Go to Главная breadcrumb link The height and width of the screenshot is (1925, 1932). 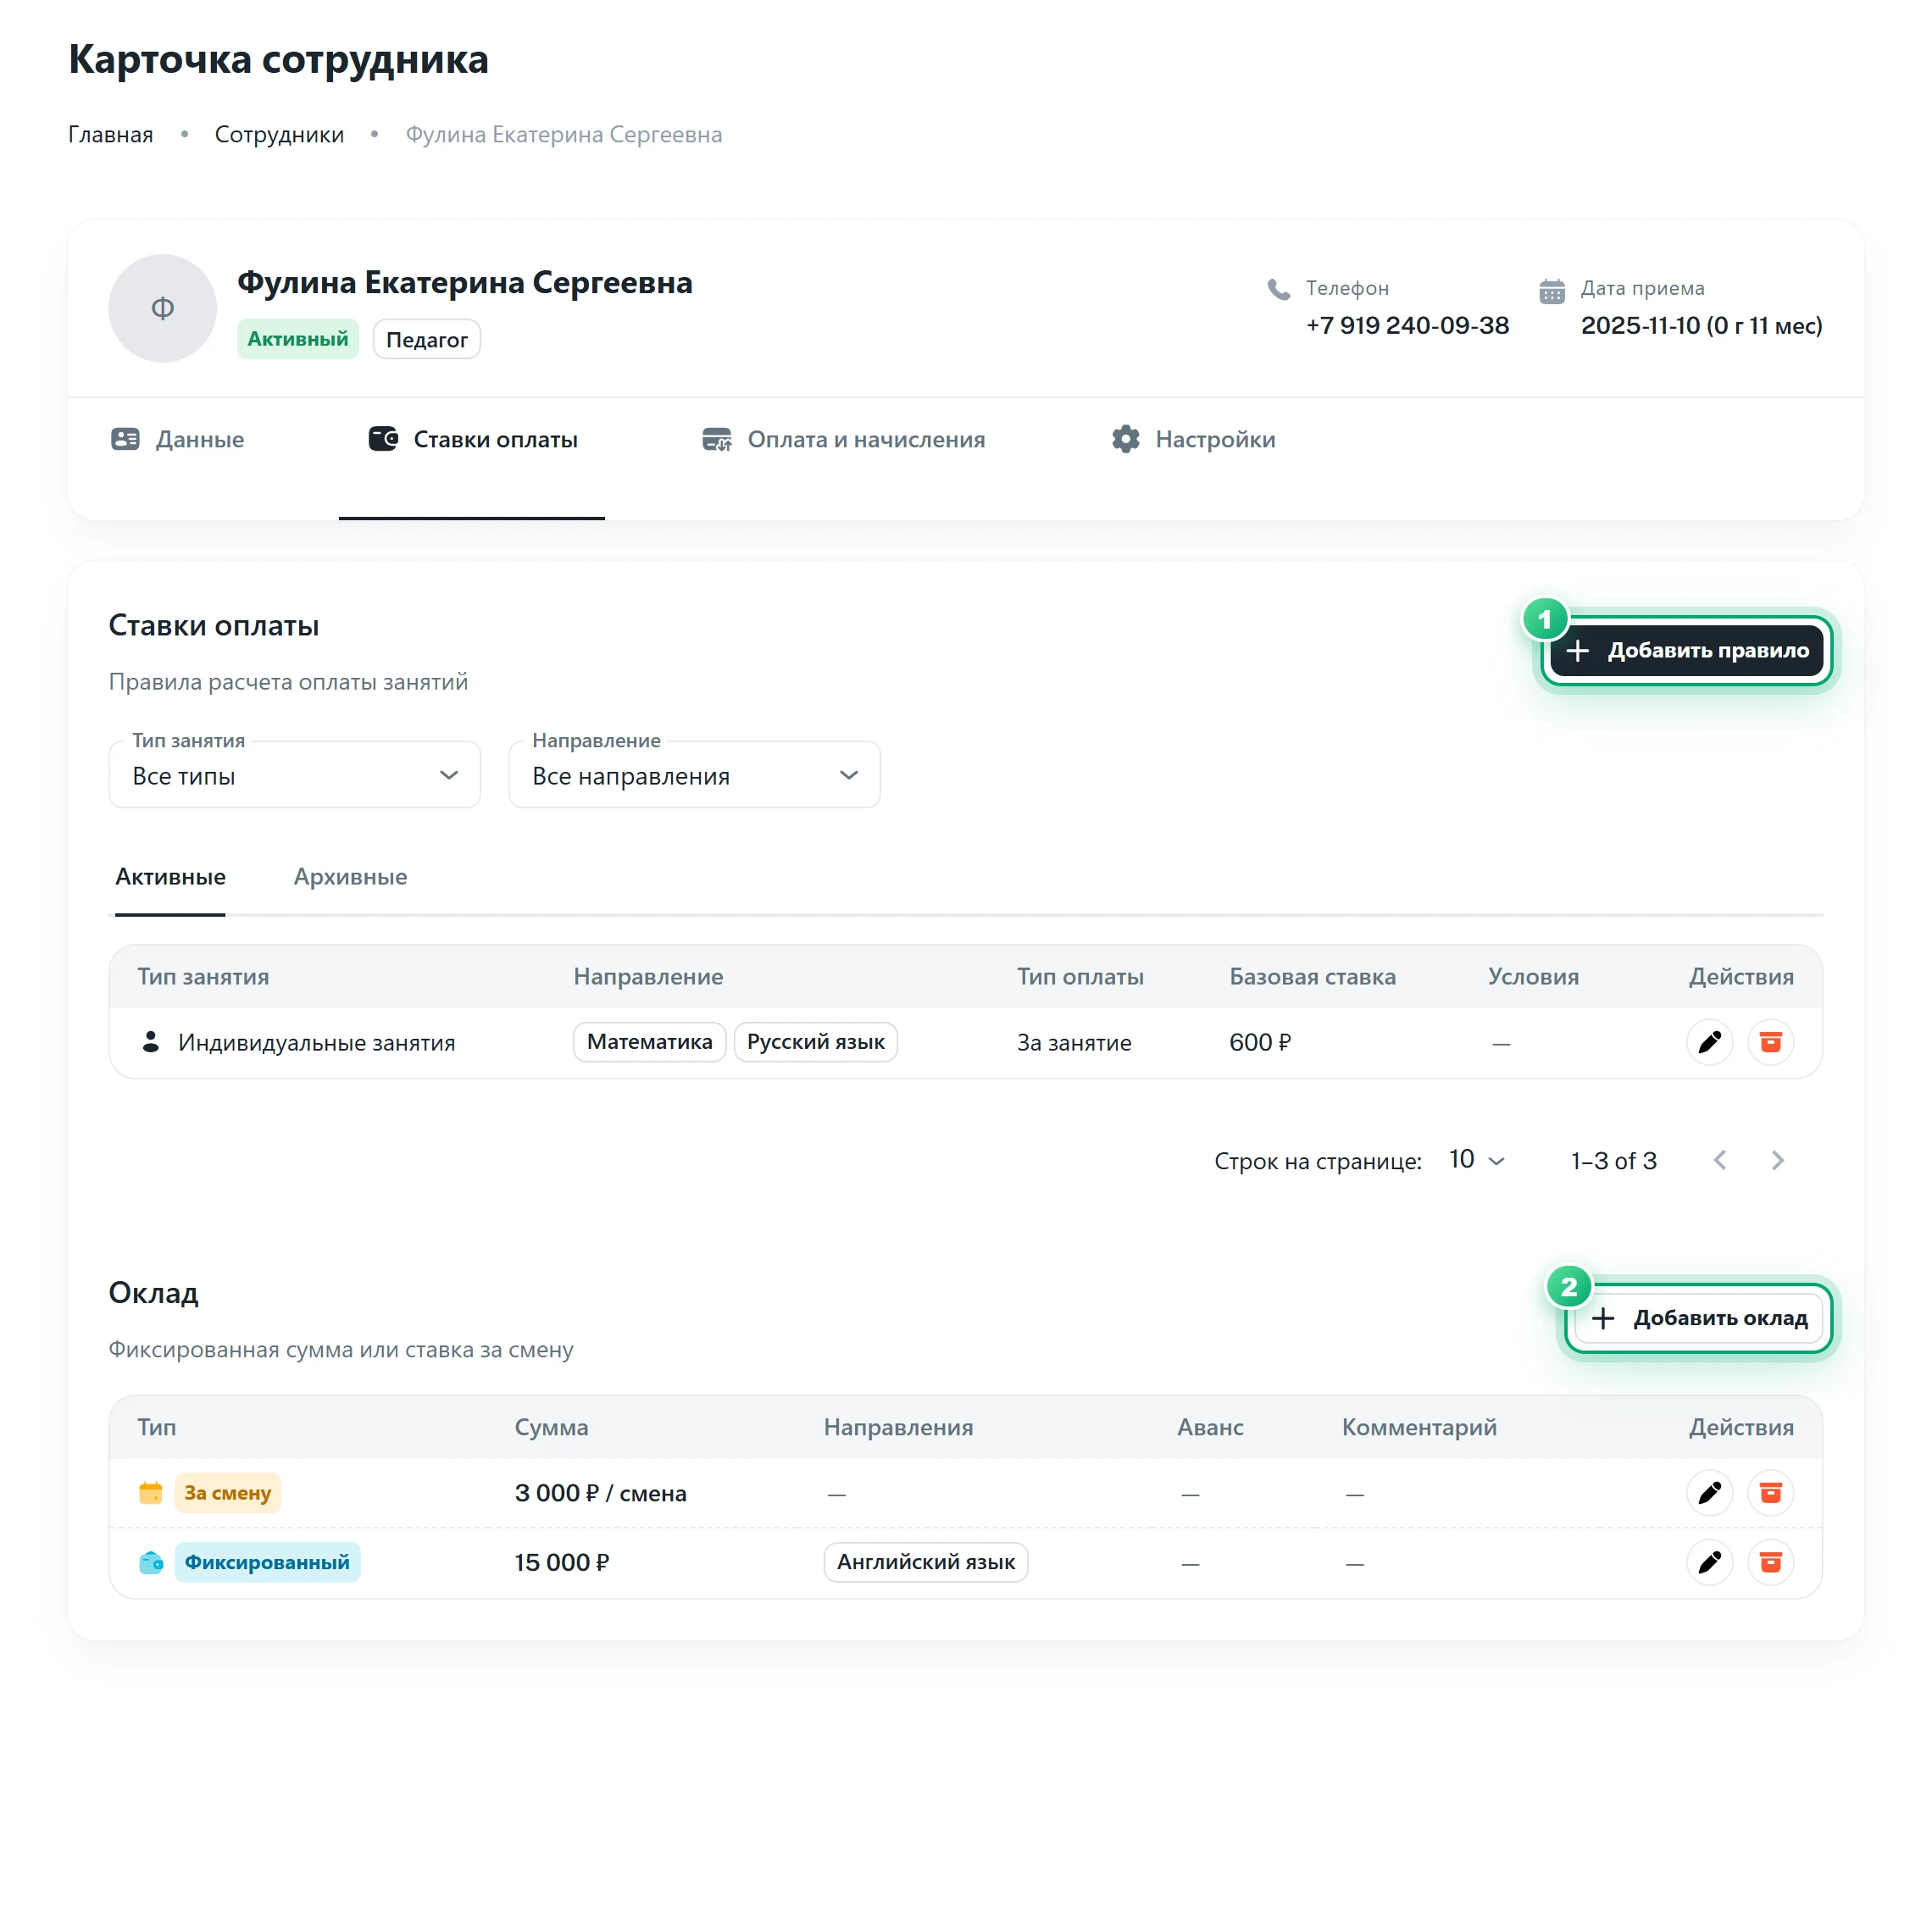(110, 134)
